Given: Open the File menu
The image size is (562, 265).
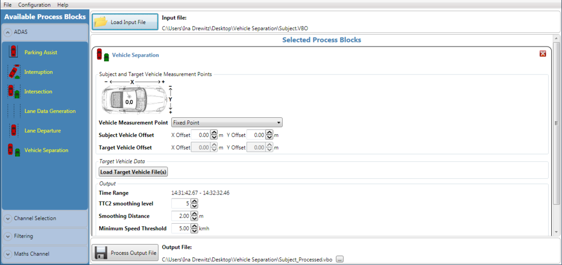Looking at the screenshot, I should (8, 5).
